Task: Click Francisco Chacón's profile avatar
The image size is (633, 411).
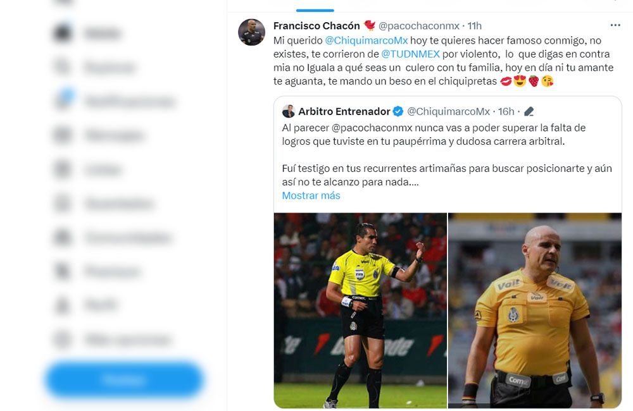Action: pos(251,32)
